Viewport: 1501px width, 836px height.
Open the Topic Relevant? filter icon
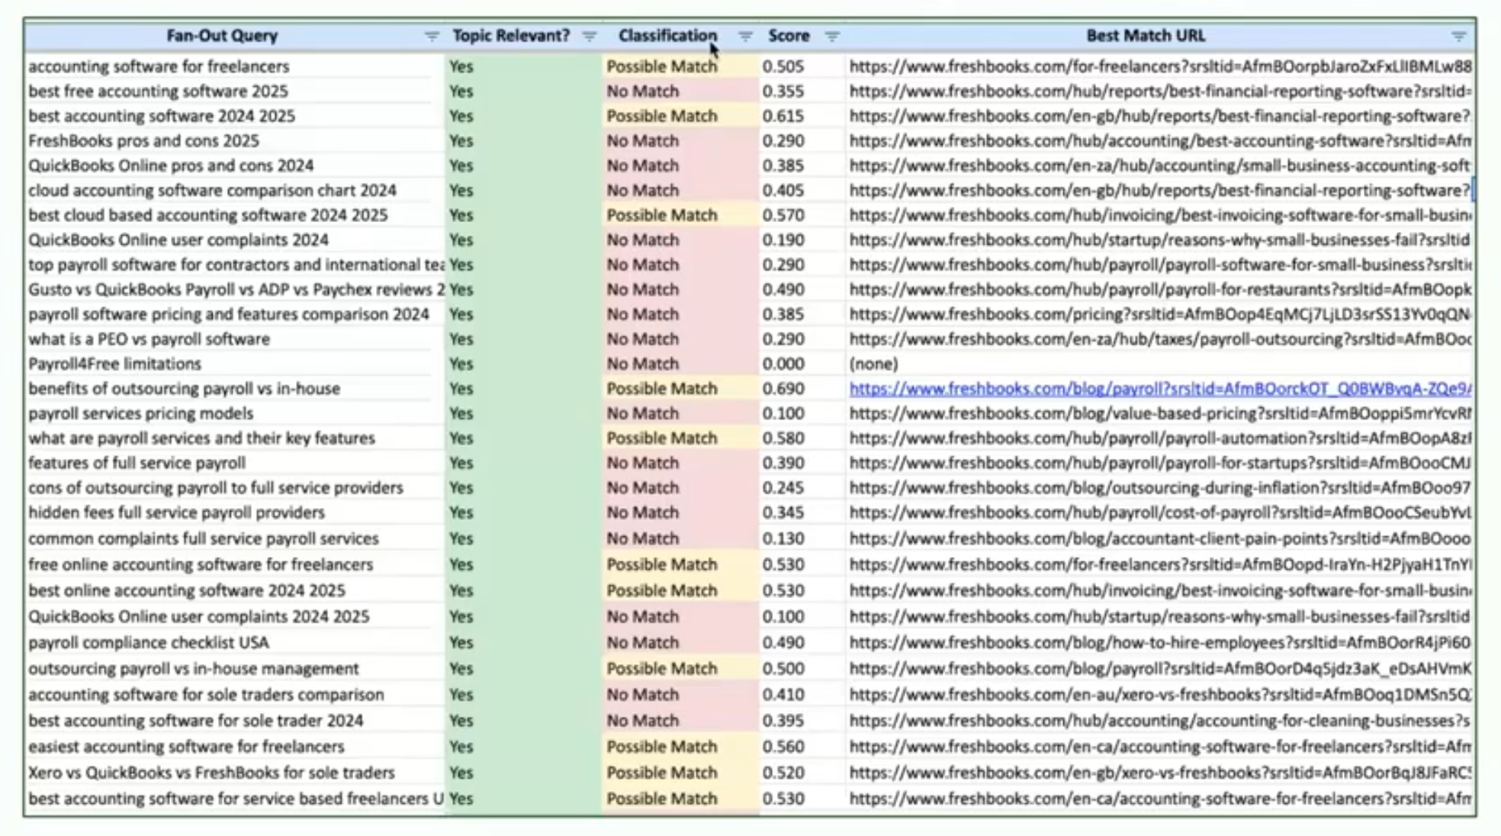pos(589,37)
